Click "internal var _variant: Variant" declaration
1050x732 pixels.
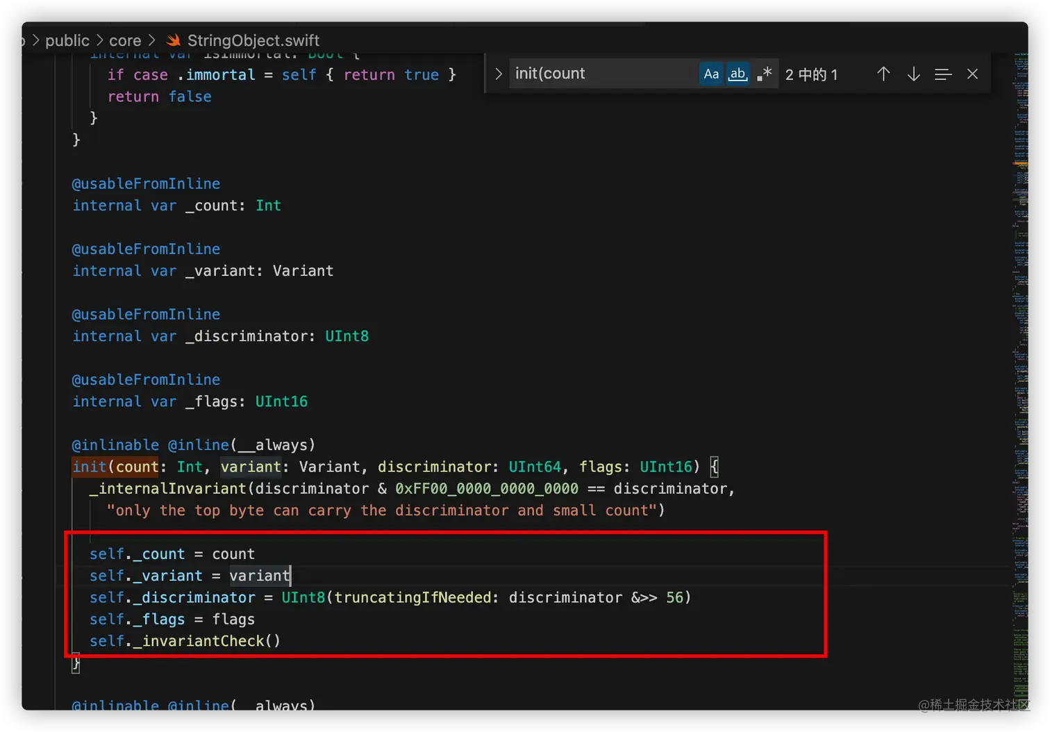[x=203, y=271]
